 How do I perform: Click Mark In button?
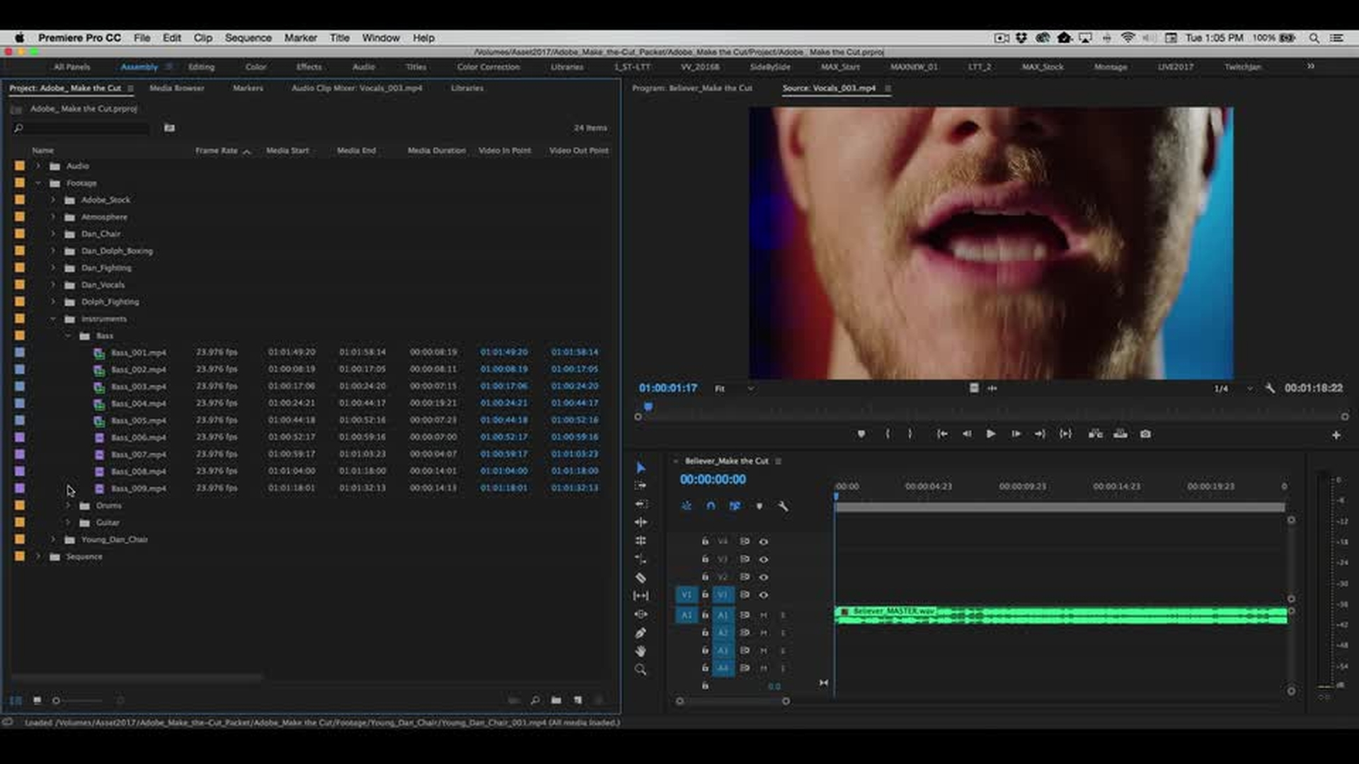tap(888, 434)
